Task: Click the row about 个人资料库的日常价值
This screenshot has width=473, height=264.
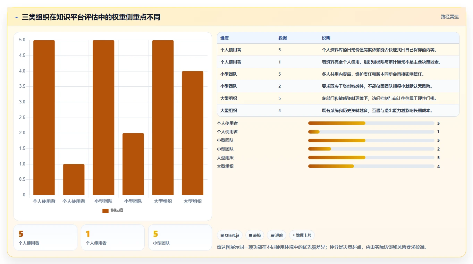Action: (x=338, y=50)
